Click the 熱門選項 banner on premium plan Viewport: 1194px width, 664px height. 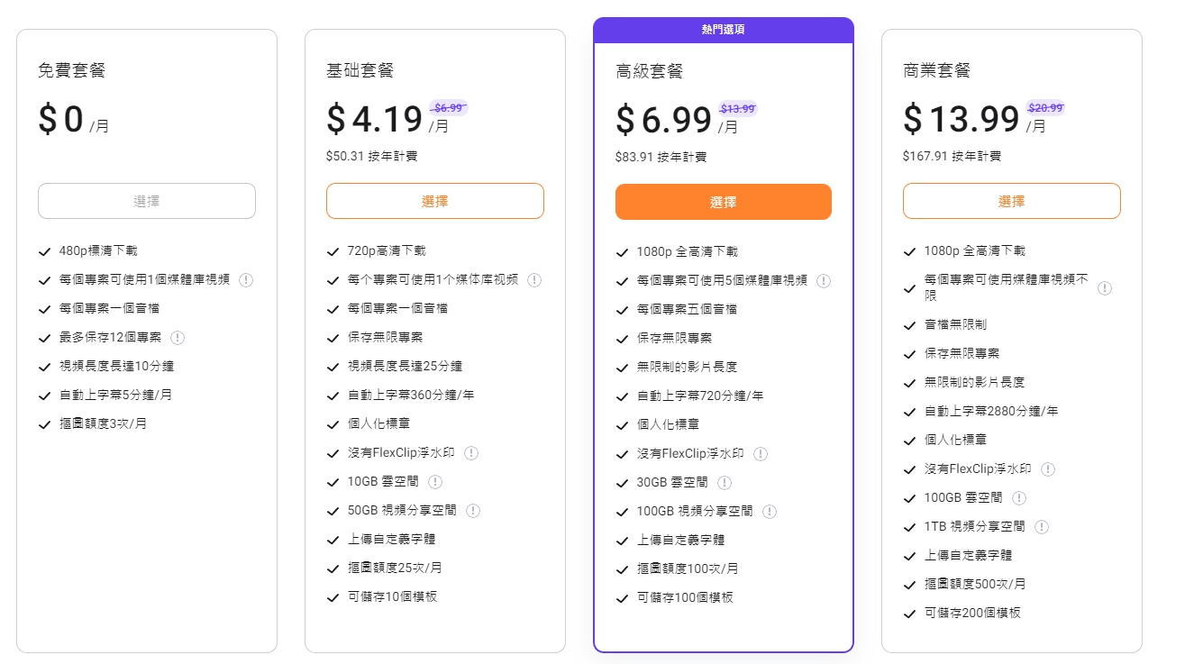(724, 30)
